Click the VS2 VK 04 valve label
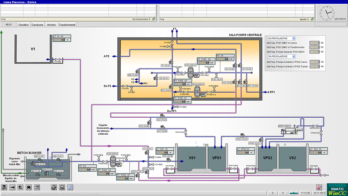 [161, 120]
